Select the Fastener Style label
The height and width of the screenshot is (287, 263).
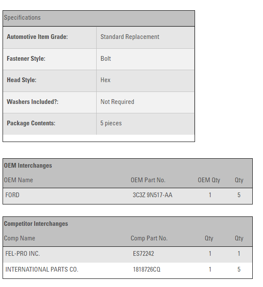[x=26, y=59]
